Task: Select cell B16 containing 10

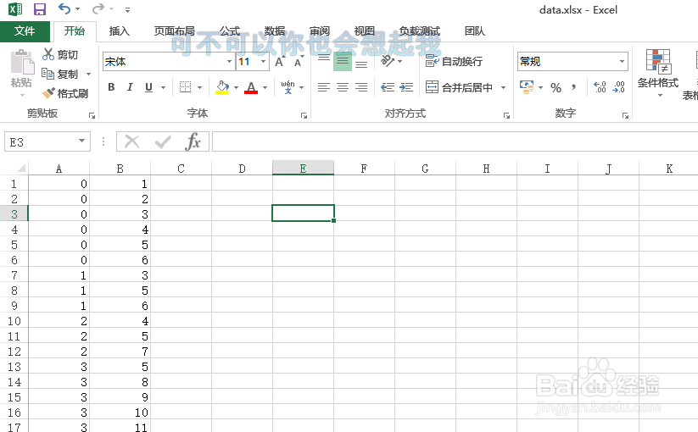Action: [120, 413]
